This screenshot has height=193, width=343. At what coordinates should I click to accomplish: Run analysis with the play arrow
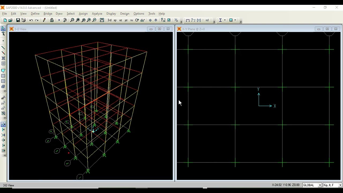59,20
